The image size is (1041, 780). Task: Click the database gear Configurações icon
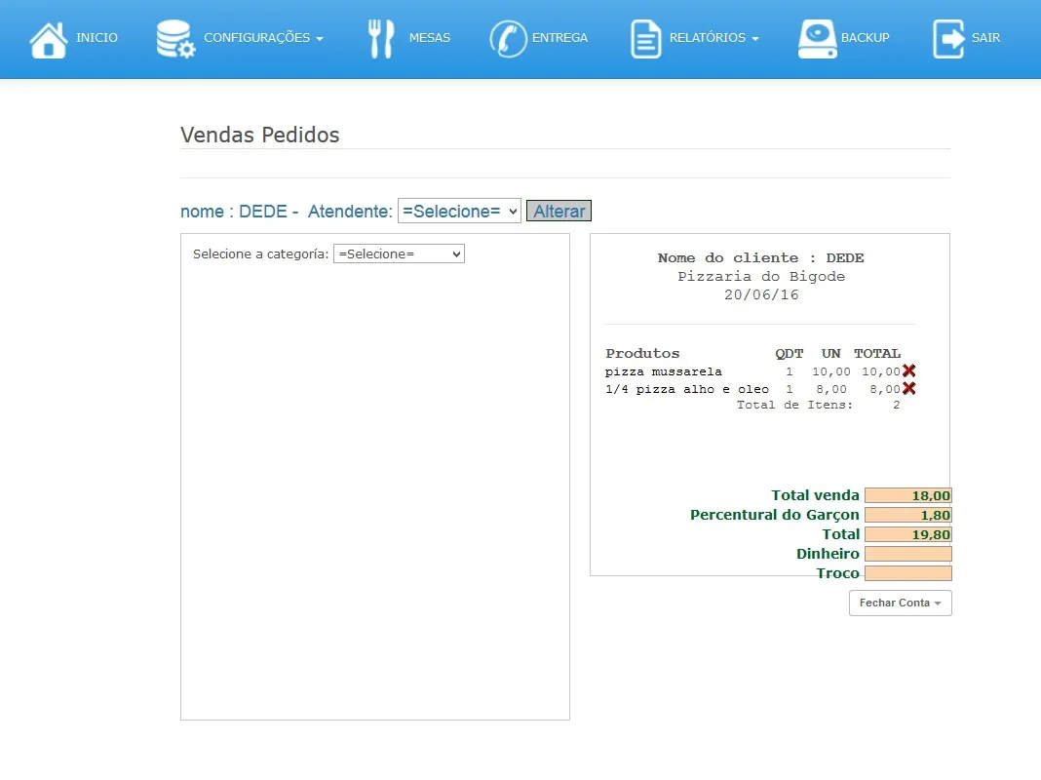(175, 39)
